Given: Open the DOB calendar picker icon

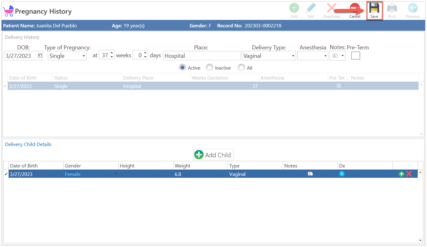Looking at the screenshot, I should pos(40,56).
